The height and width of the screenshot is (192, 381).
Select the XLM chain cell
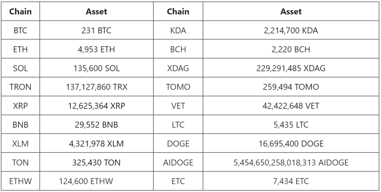[x=20, y=143]
